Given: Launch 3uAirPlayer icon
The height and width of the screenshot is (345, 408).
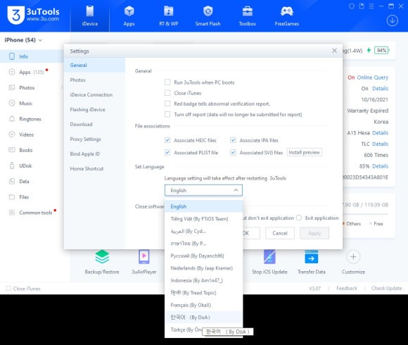Looking at the screenshot, I should [x=144, y=257].
